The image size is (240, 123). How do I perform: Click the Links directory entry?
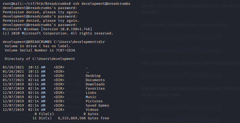[x=91, y=93]
